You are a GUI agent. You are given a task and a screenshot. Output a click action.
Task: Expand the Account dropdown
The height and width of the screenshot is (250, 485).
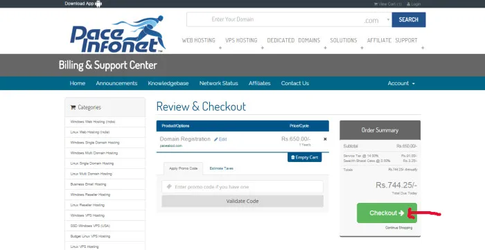pos(401,83)
